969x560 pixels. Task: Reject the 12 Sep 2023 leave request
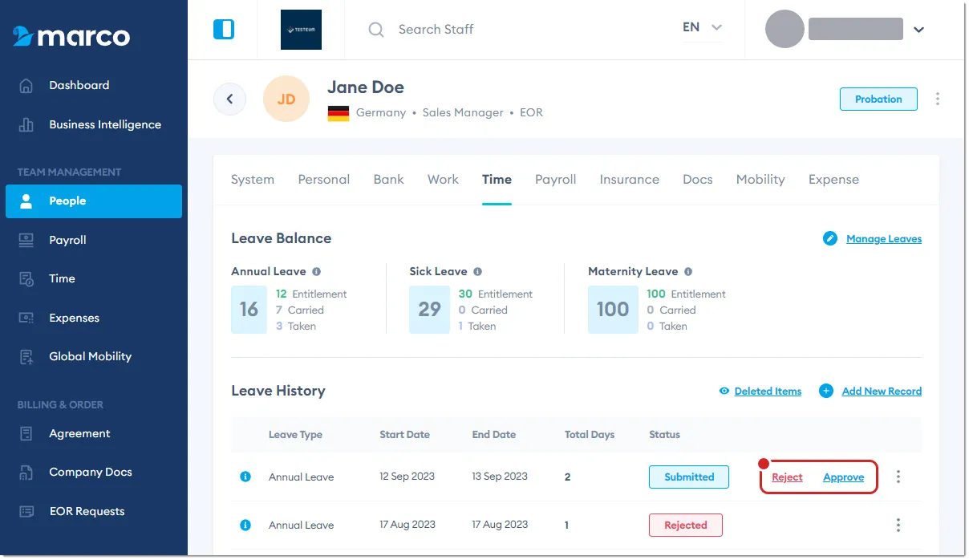pyautogui.click(x=787, y=477)
